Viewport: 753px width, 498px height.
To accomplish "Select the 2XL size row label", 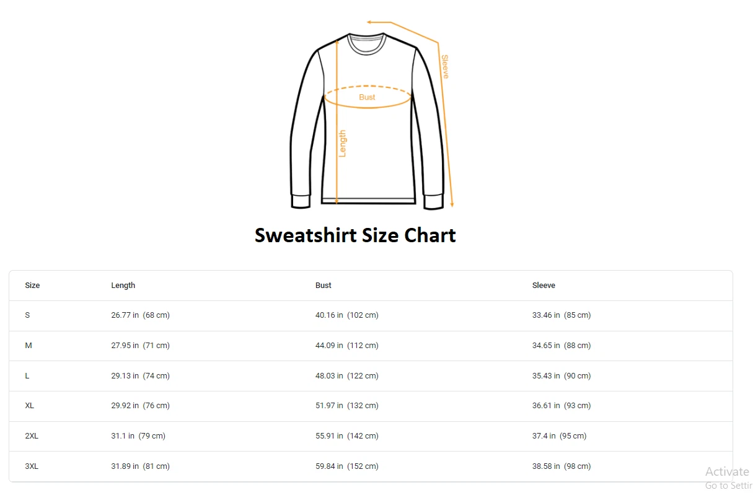I will click(32, 436).
